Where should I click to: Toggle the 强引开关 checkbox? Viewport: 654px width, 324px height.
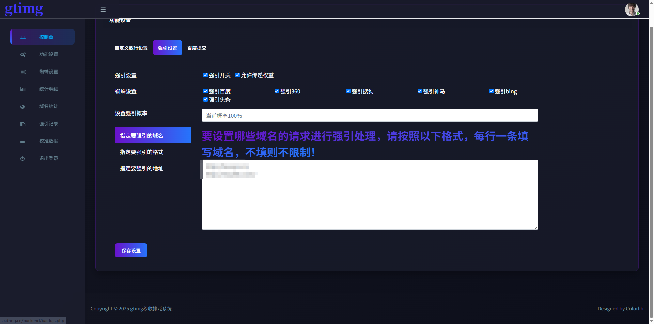[x=205, y=75]
